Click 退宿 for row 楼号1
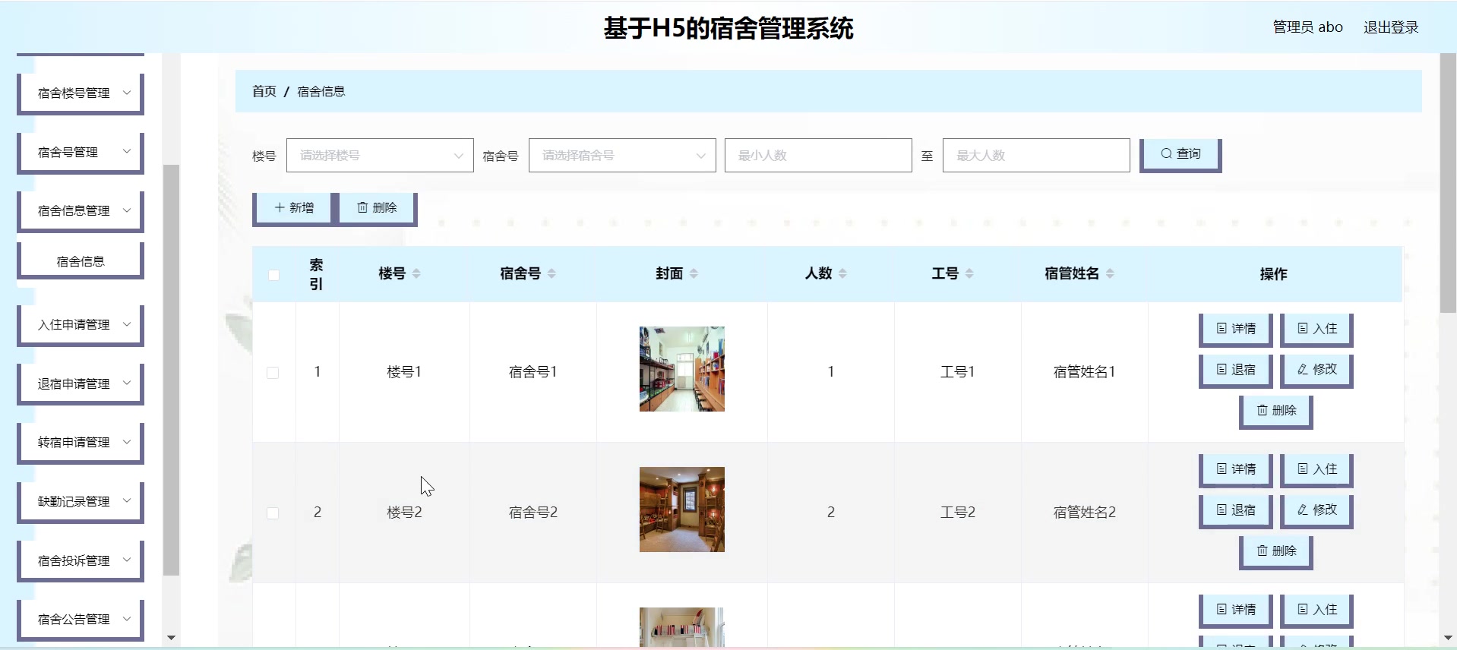1457x650 pixels. tap(1236, 370)
